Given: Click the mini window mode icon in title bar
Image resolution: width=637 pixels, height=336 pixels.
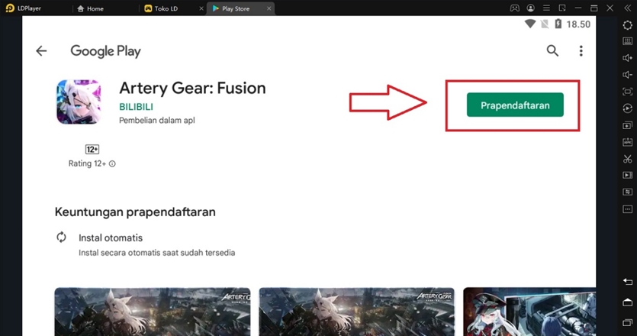Looking at the screenshot, I should pyautogui.click(x=562, y=8).
